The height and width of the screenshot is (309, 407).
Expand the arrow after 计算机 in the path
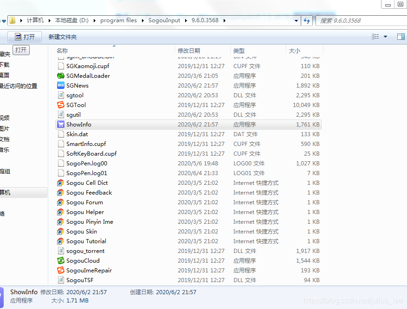point(49,20)
